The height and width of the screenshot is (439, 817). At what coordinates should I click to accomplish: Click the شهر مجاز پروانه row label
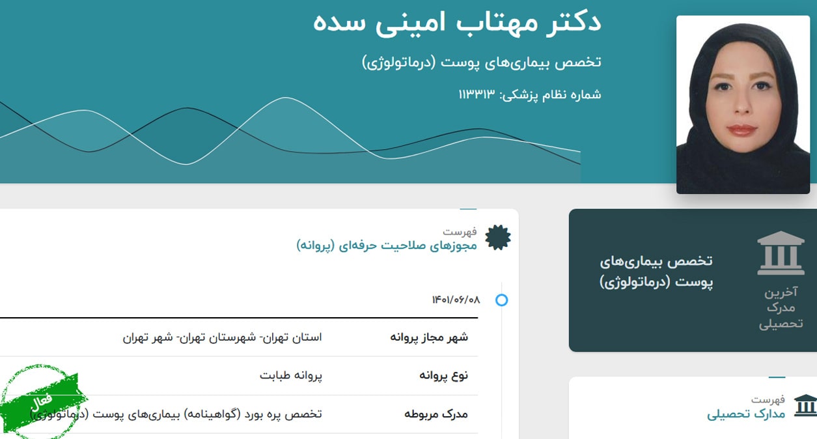tap(429, 337)
